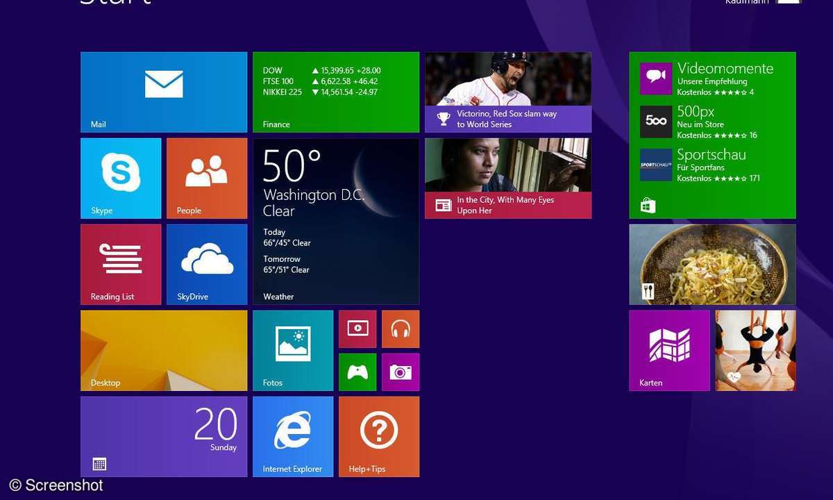Launch the Music headphones small tile
Image resolution: width=833 pixels, height=500 pixels.
(x=401, y=329)
